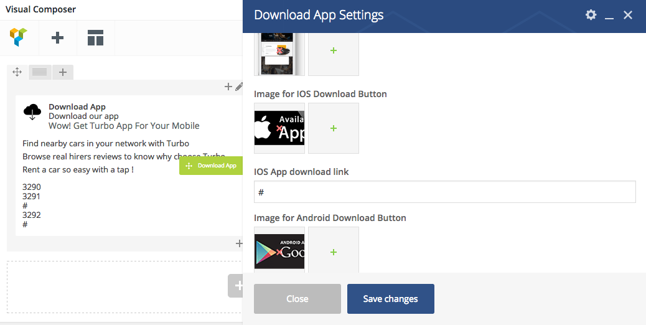Minimize the Download App Settings panel
Viewport: 646px width, 325px height.
pyautogui.click(x=609, y=16)
